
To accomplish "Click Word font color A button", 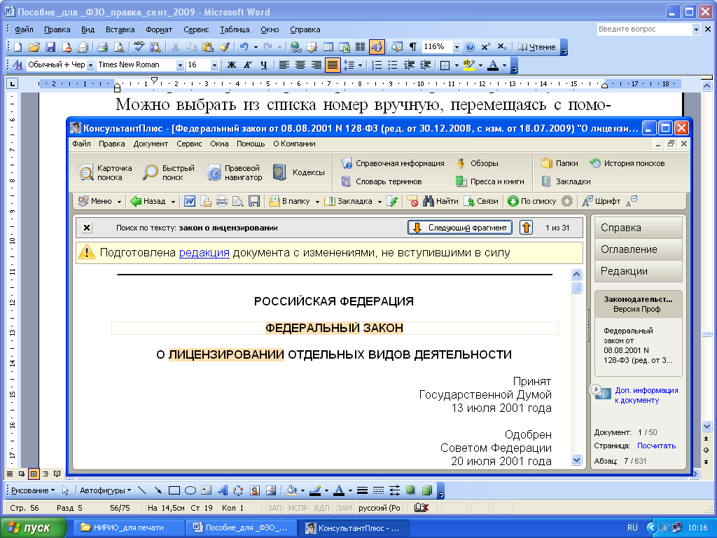I will (493, 65).
